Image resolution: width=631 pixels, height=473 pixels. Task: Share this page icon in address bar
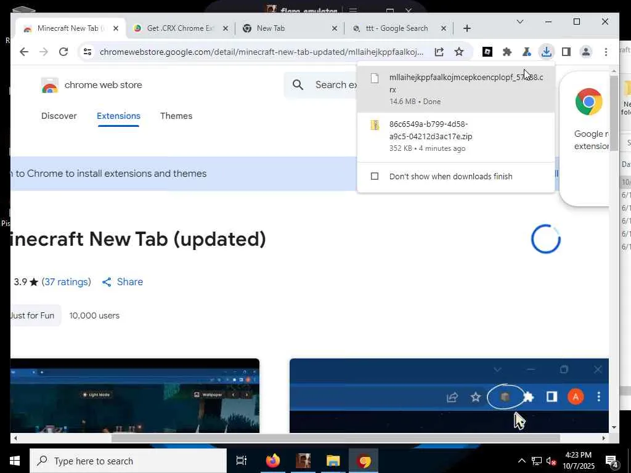[439, 52]
